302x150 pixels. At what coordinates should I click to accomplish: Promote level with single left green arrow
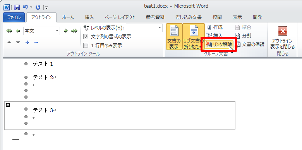tap(18, 31)
